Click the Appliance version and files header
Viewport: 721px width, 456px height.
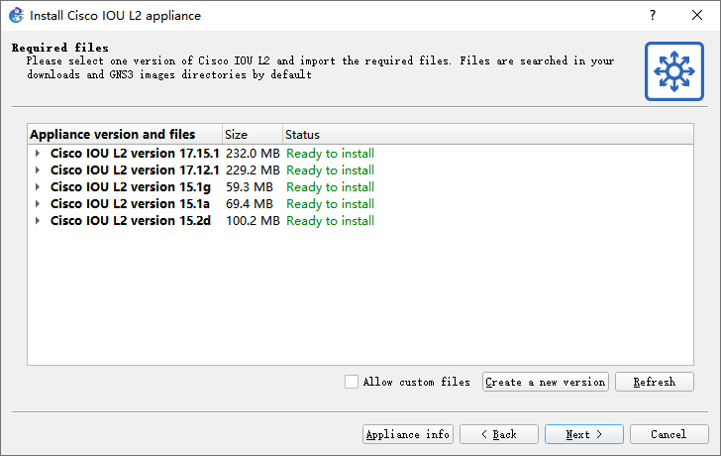125,135
